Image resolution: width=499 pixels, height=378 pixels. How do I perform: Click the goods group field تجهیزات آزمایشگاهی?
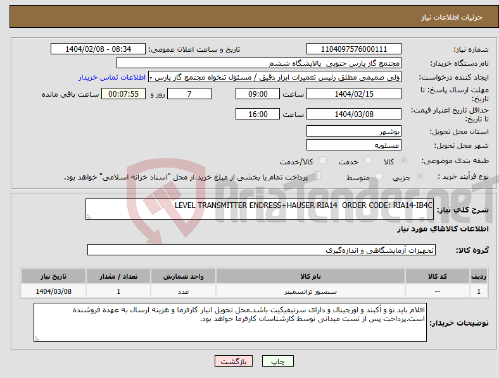[x=262, y=250]
